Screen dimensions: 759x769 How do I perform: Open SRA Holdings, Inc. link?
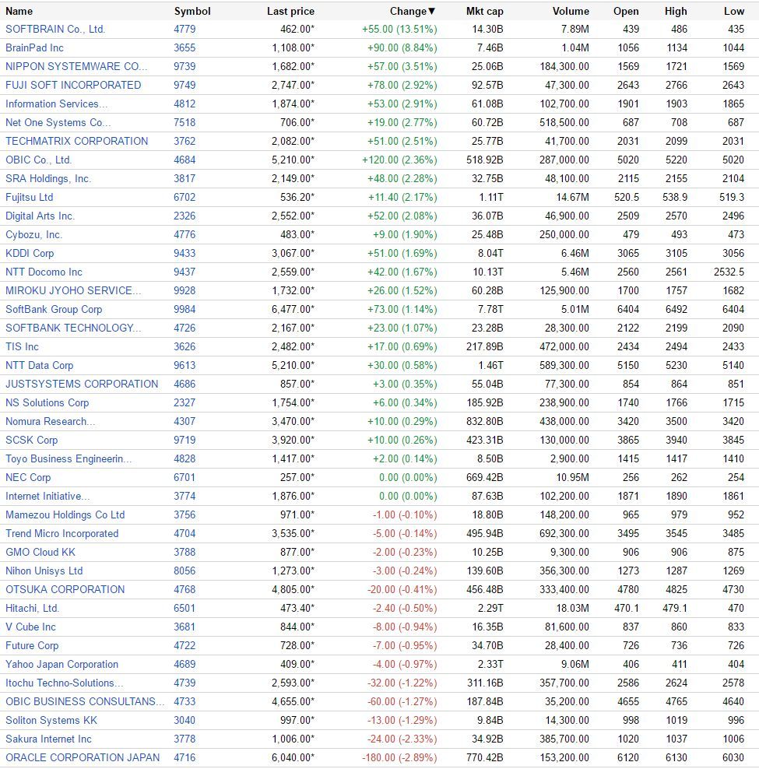click(x=48, y=178)
